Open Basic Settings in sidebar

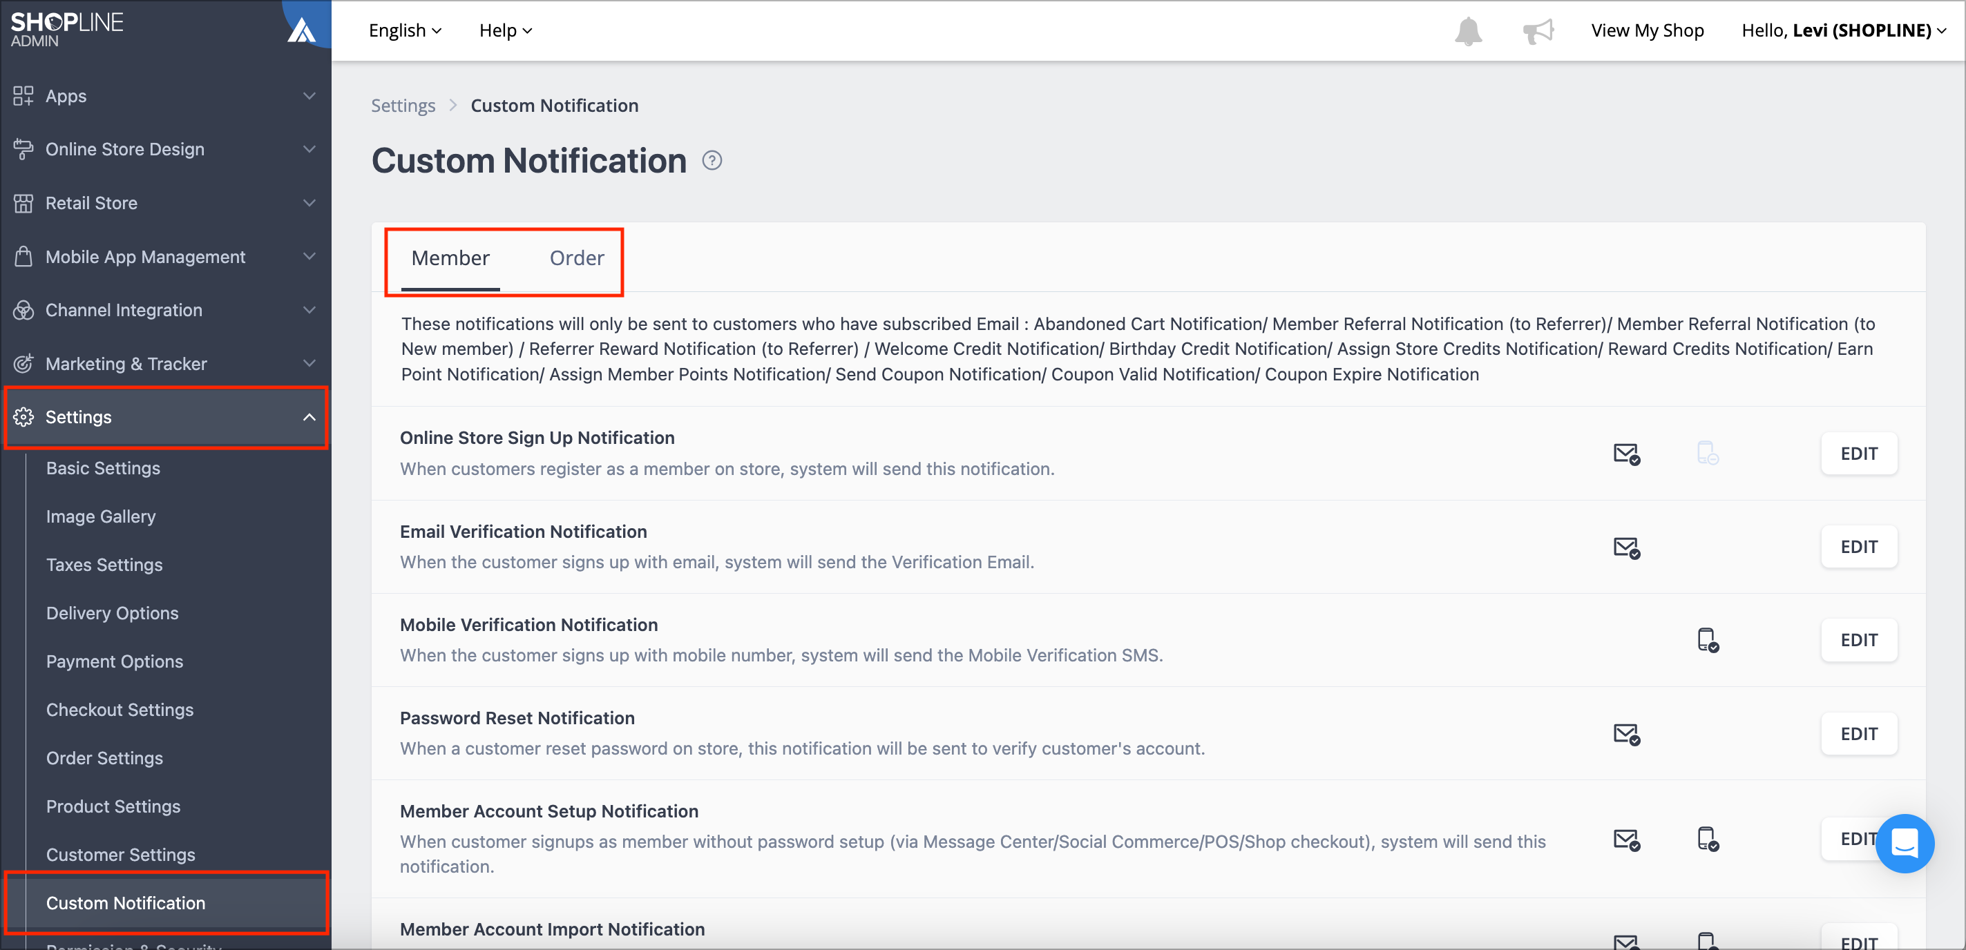(x=103, y=469)
